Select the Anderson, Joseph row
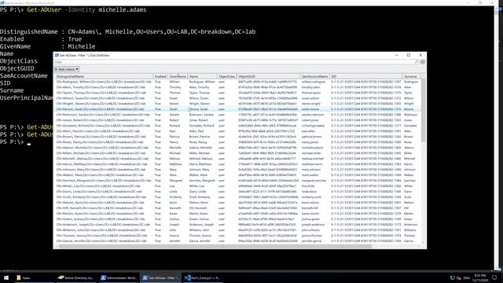Screen dimensions: 503x283 pyautogui.click(x=237, y=224)
